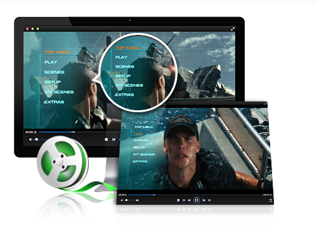Select PLAY in front player disc menu
317x239 pixels.
tap(139, 134)
